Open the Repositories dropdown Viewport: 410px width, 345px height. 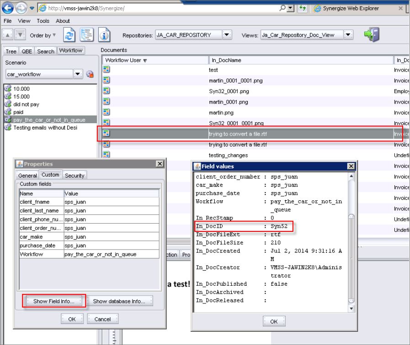click(227, 35)
